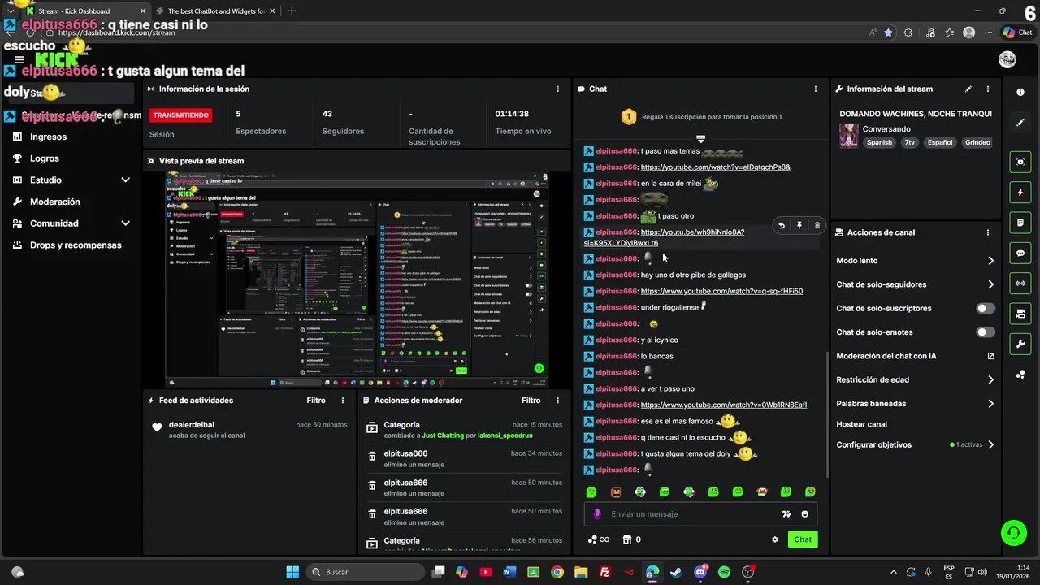The image size is (1040, 585).
Task: Click the Windows taskbar Buscar search box
Action: coord(364,572)
